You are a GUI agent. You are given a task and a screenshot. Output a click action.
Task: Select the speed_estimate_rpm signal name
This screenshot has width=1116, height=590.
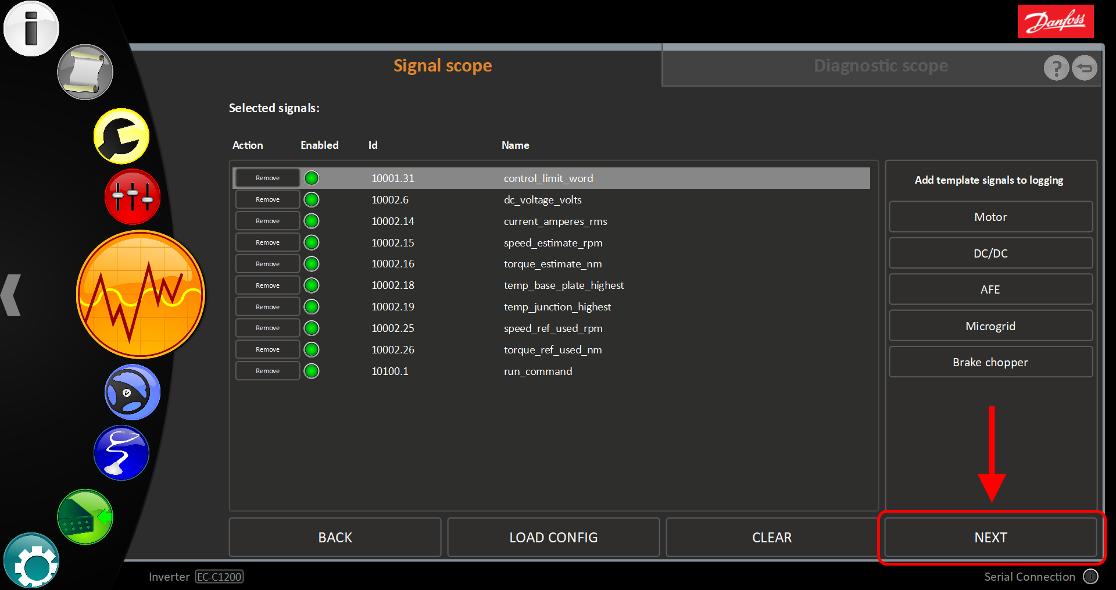point(553,243)
